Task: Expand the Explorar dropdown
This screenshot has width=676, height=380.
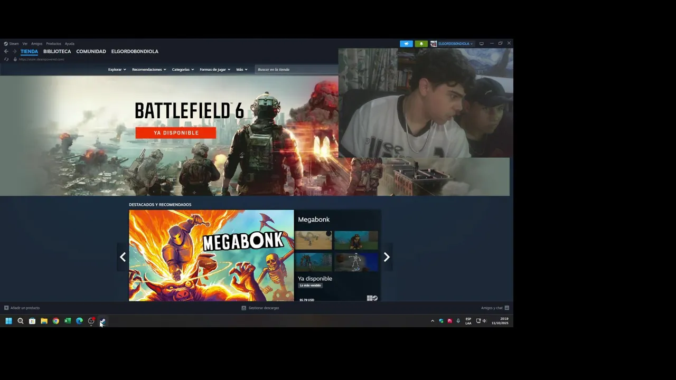Action: point(117,69)
